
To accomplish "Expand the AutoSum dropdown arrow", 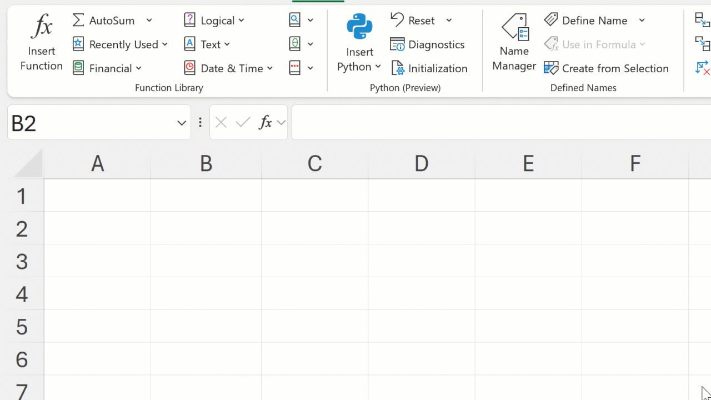I will pos(149,21).
